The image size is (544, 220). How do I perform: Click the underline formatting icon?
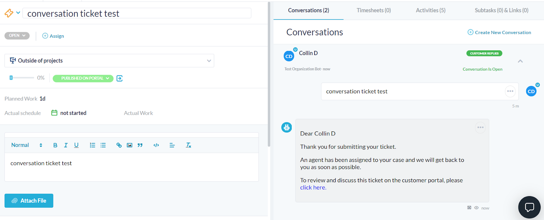pyautogui.click(x=76, y=145)
